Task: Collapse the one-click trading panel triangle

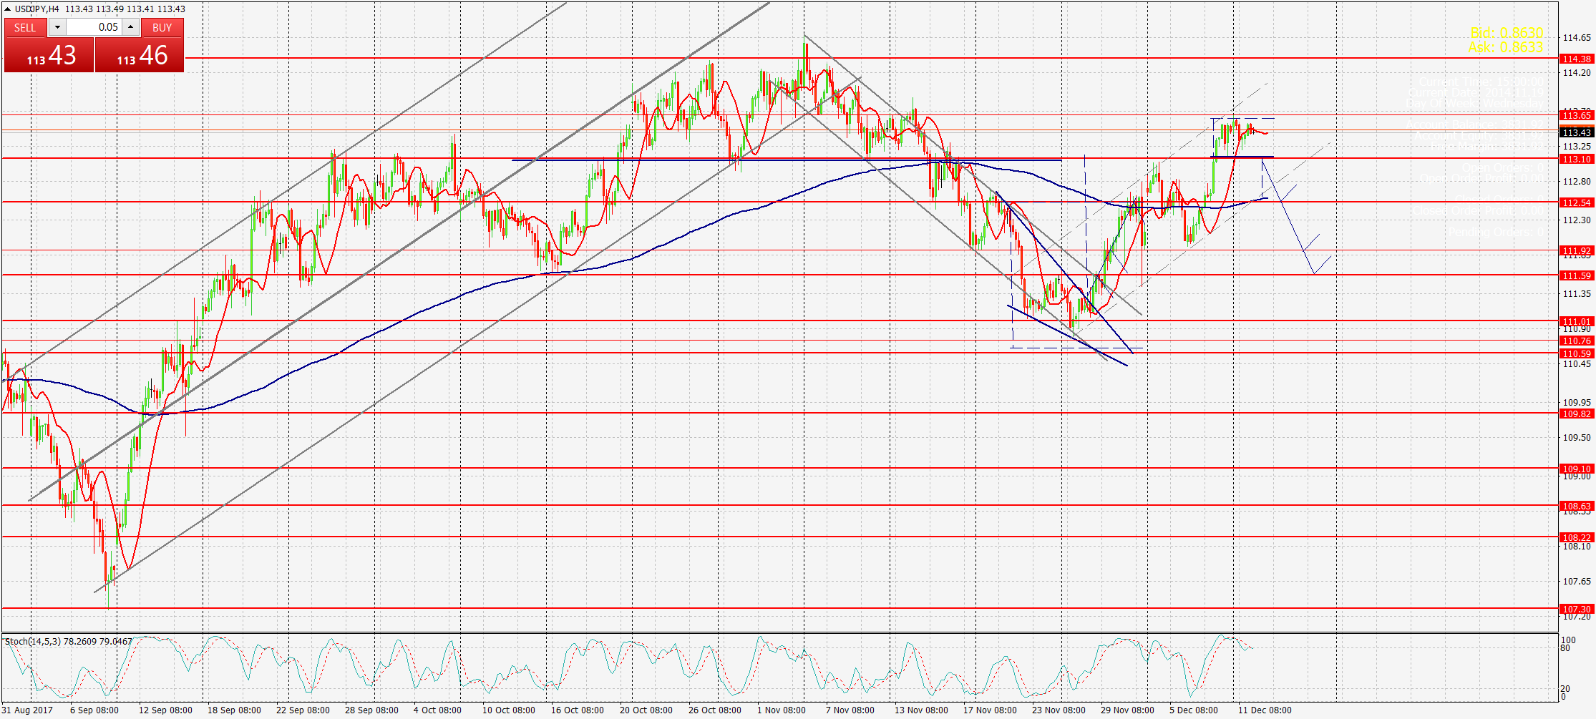Action: (x=7, y=9)
